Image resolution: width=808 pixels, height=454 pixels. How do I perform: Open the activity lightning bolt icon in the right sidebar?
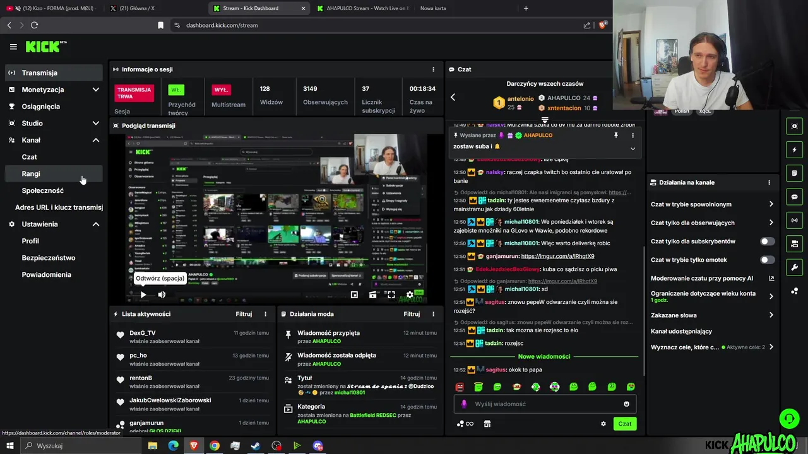(794, 149)
